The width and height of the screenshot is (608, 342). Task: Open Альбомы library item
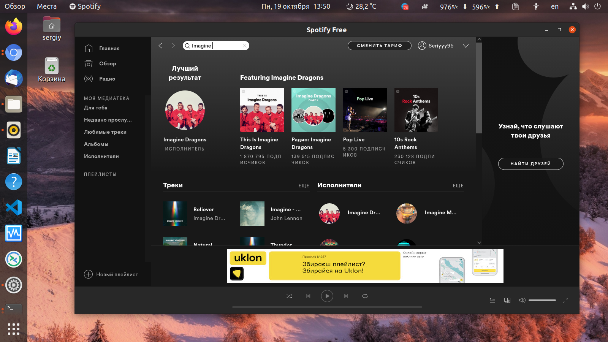[96, 144]
